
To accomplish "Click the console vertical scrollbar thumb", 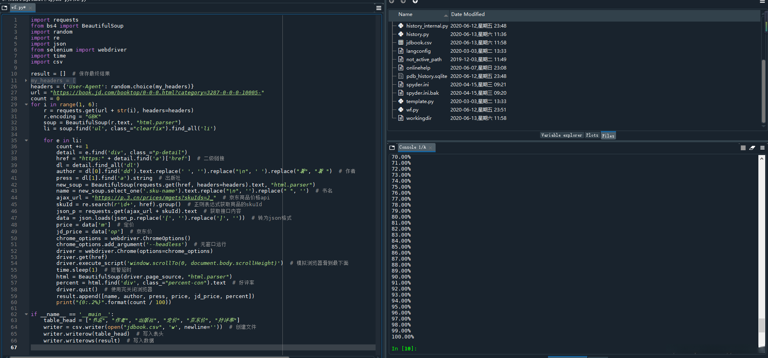I will (x=762, y=325).
